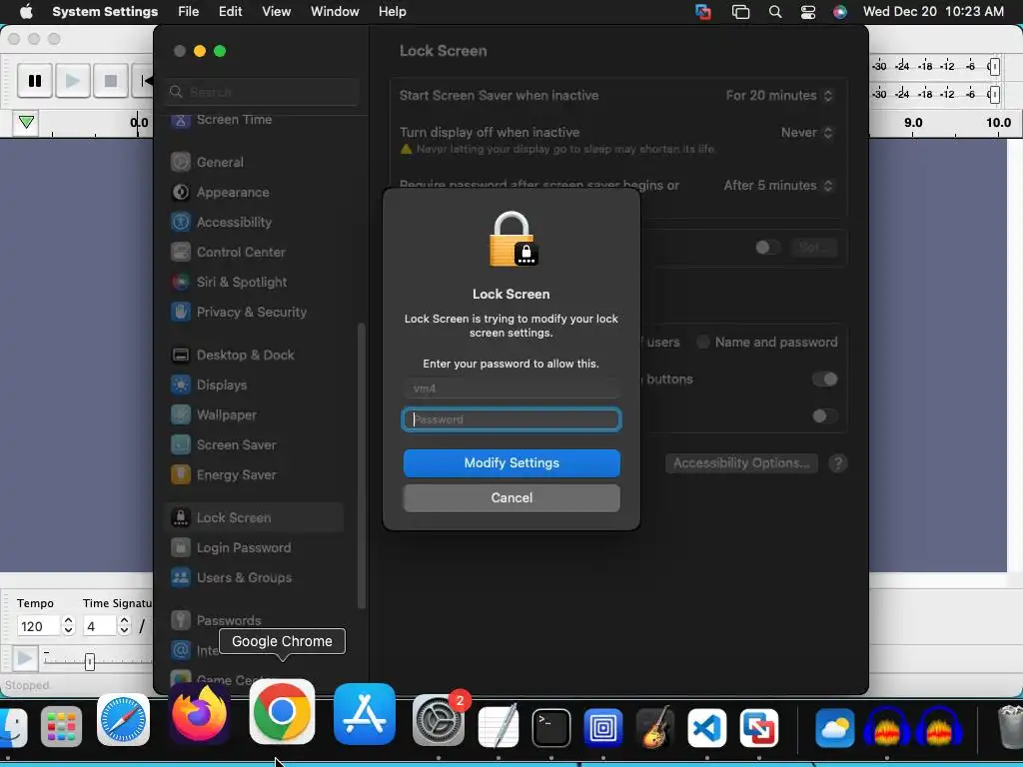Open Turn display off when inactive dropdown
This screenshot has width=1023, height=767.
click(x=807, y=133)
